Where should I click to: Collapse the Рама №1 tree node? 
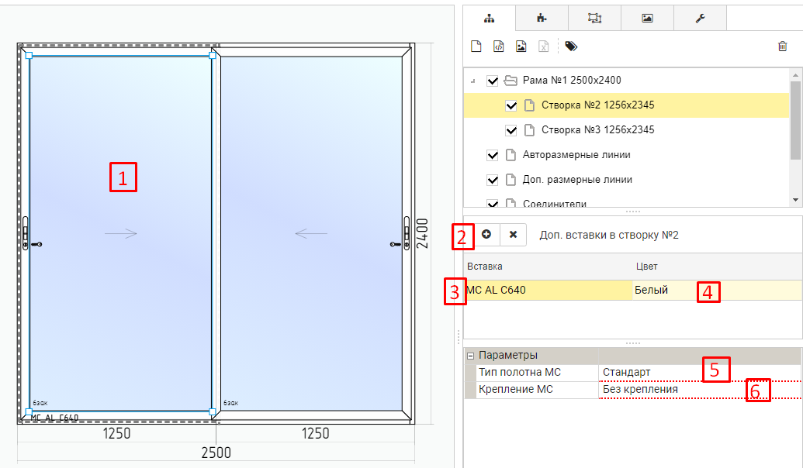(x=473, y=81)
